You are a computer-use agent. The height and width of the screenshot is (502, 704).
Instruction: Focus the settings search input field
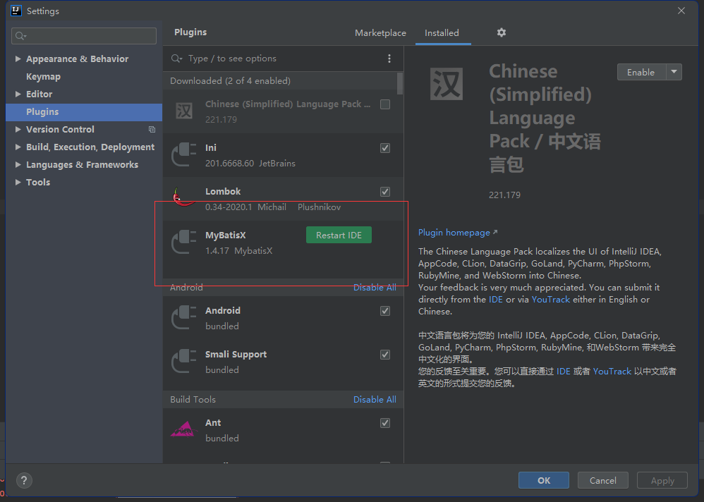(84, 36)
